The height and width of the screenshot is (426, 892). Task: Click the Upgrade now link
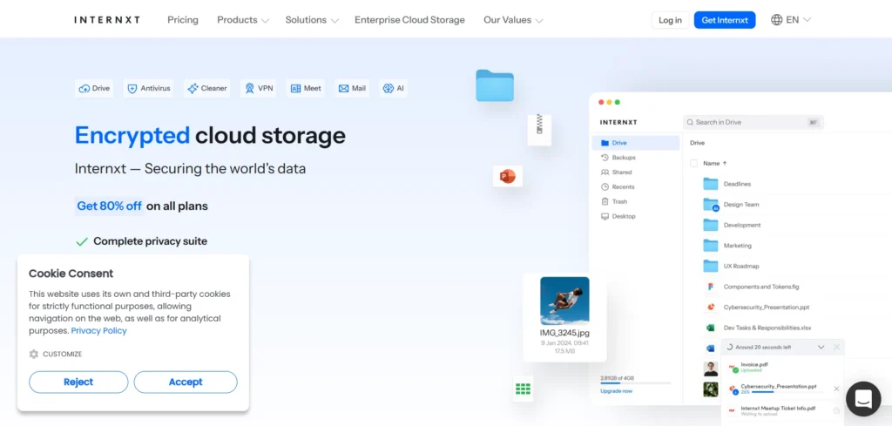click(616, 391)
